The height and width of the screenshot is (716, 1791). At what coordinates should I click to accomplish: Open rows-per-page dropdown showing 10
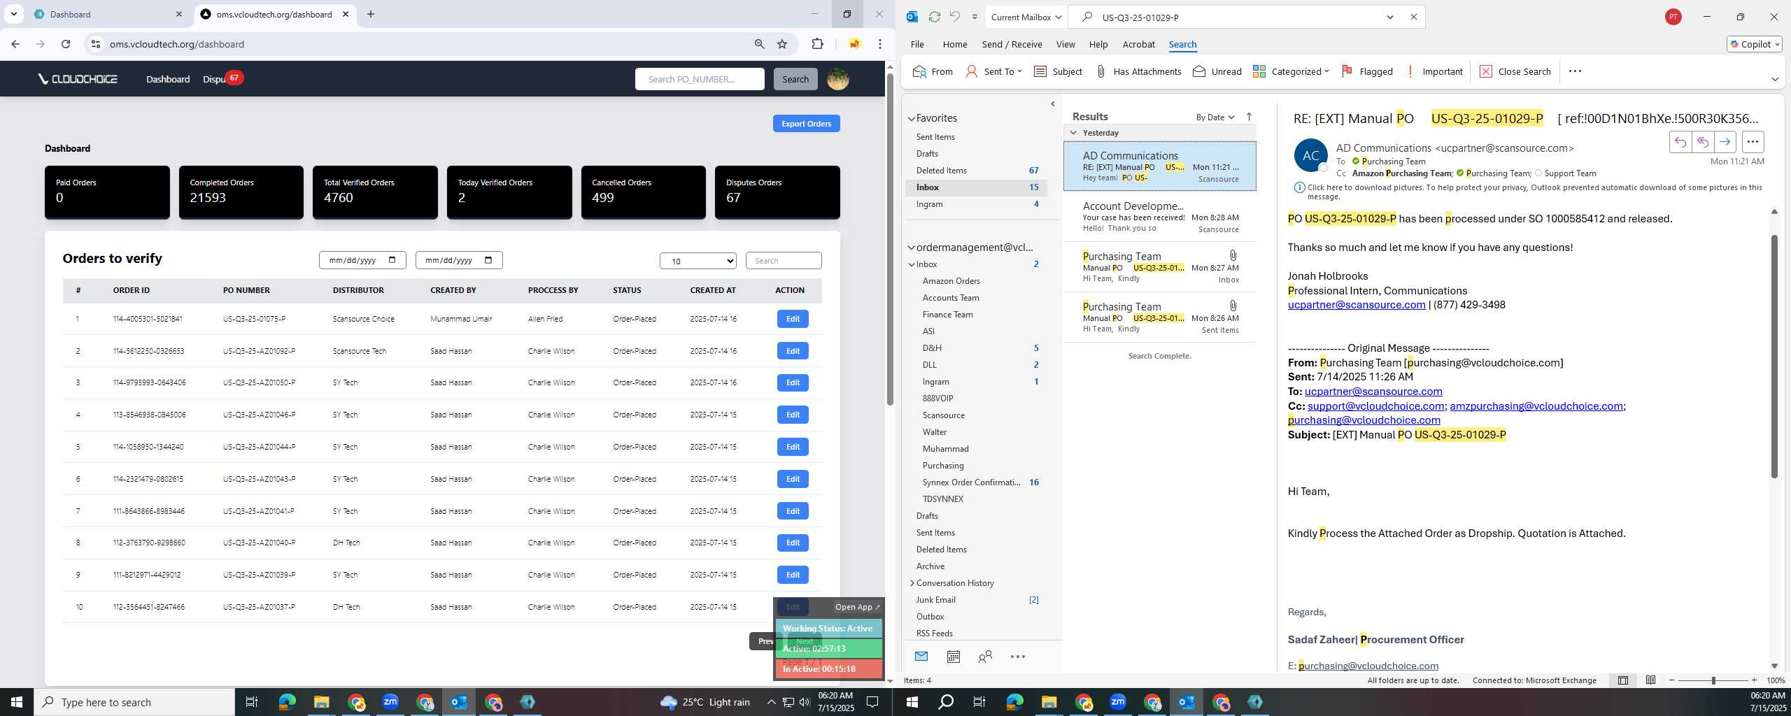[698, 261]
